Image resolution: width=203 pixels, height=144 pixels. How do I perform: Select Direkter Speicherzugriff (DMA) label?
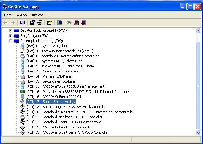(43, 31)
